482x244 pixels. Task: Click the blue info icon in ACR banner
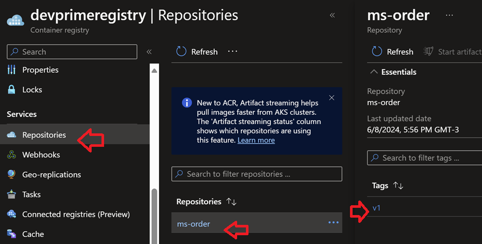[x=187, y=102]
